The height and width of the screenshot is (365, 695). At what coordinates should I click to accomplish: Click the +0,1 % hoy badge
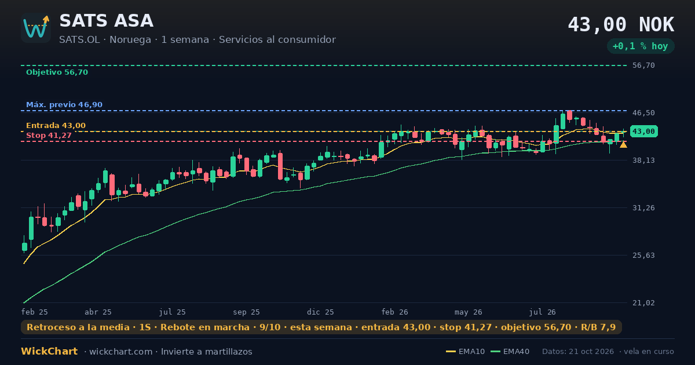(641, 46)
